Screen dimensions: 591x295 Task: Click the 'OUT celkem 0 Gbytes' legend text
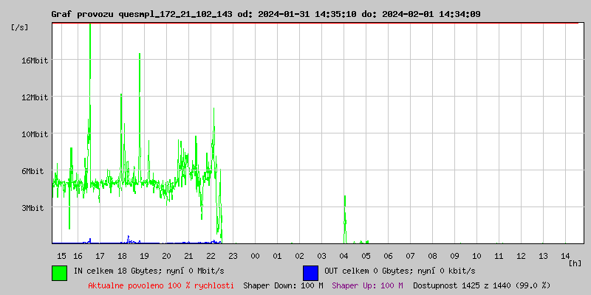pos(400,271)
